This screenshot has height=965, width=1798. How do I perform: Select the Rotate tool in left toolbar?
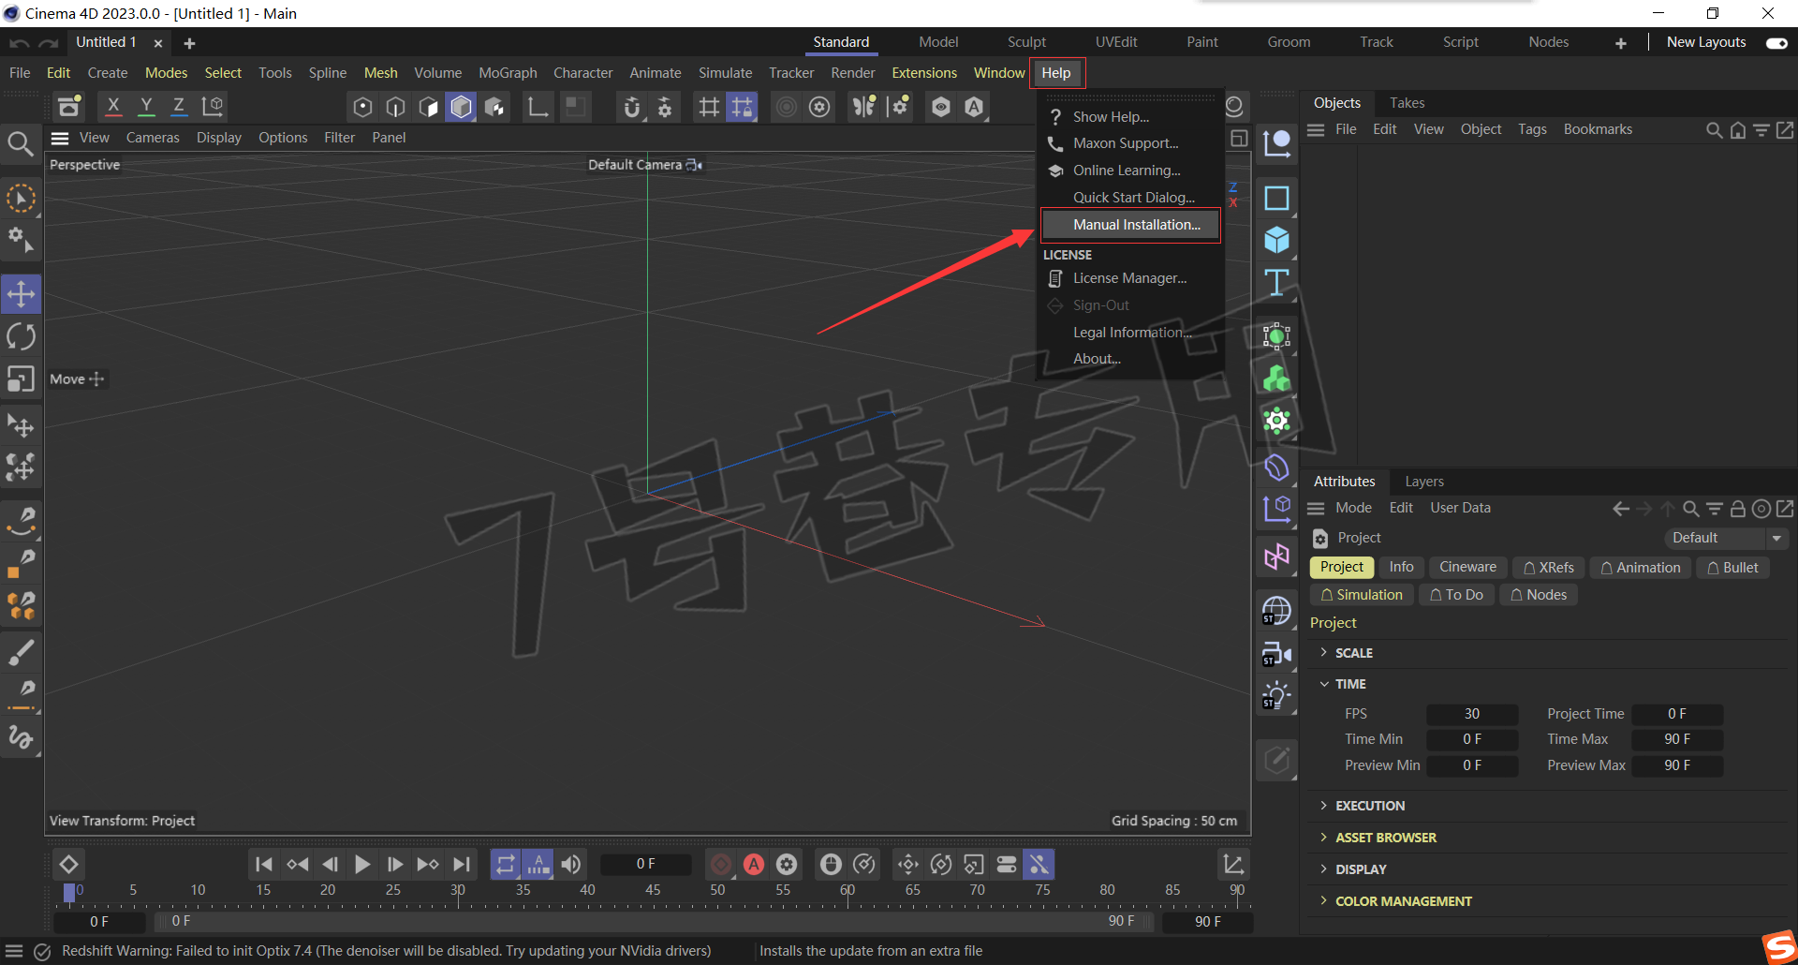coord(21,336)
